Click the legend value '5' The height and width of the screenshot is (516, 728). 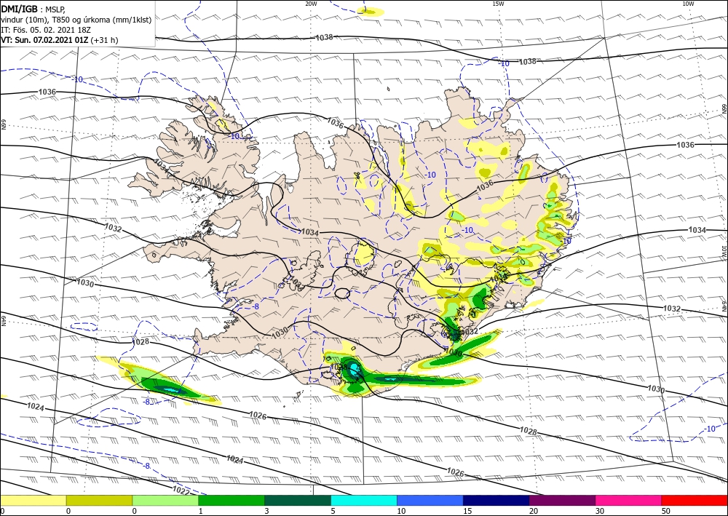click(x=333, y=511)
